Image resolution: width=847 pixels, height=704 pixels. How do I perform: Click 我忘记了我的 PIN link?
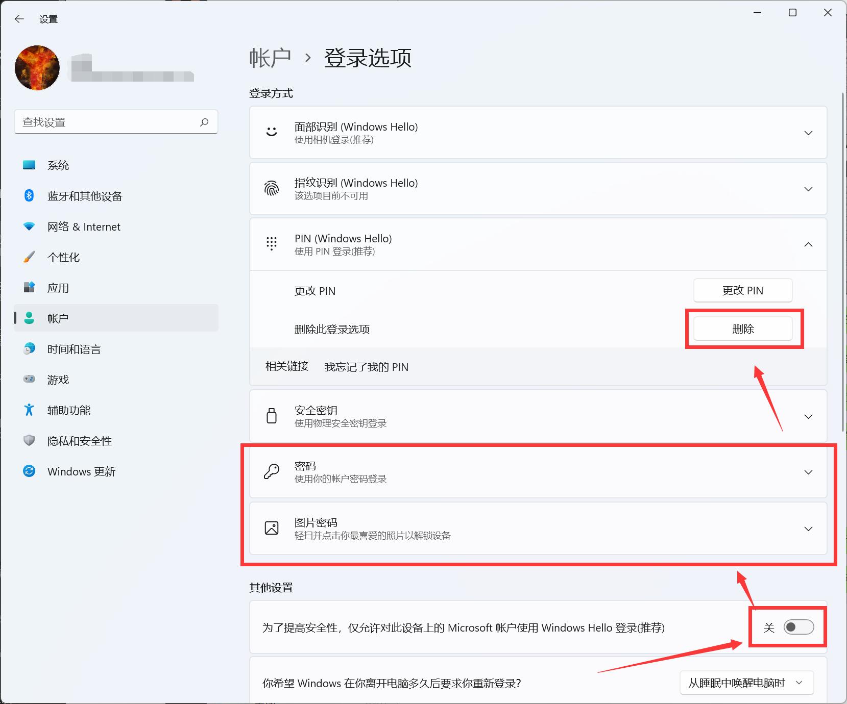coord(367,367)
